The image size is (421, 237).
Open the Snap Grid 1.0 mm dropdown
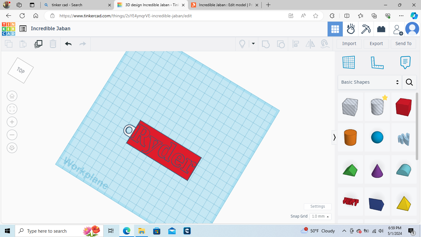click(321, 216)
